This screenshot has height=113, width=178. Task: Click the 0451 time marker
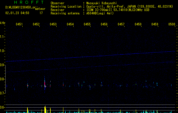pos(19,24)
